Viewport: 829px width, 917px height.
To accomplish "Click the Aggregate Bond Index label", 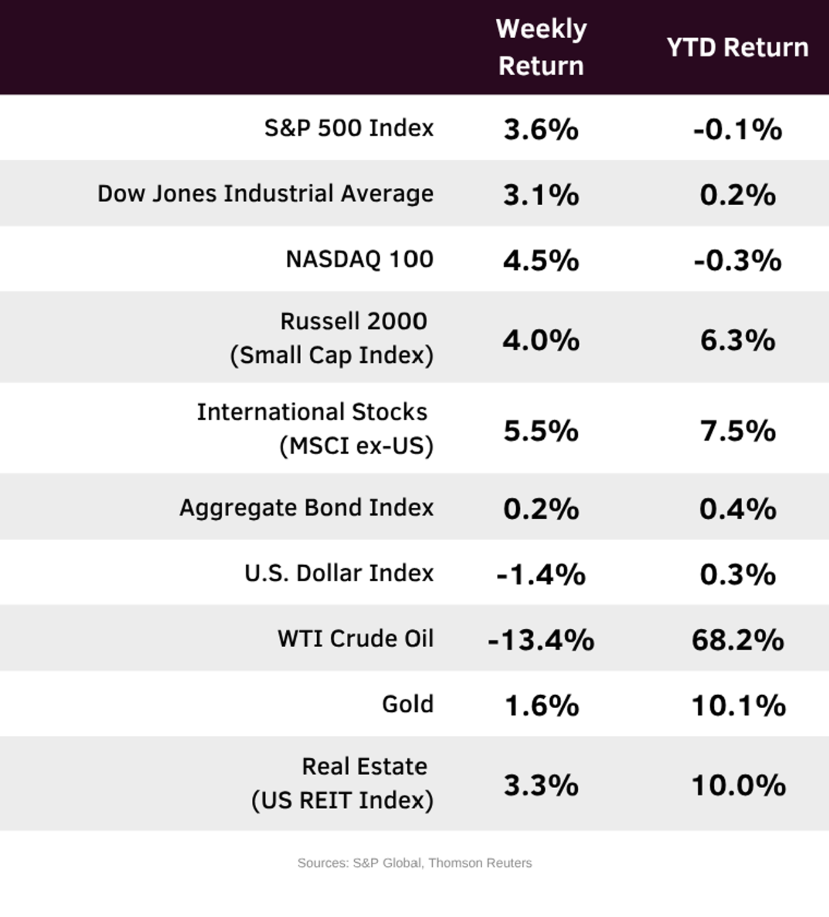I will 307,508.
